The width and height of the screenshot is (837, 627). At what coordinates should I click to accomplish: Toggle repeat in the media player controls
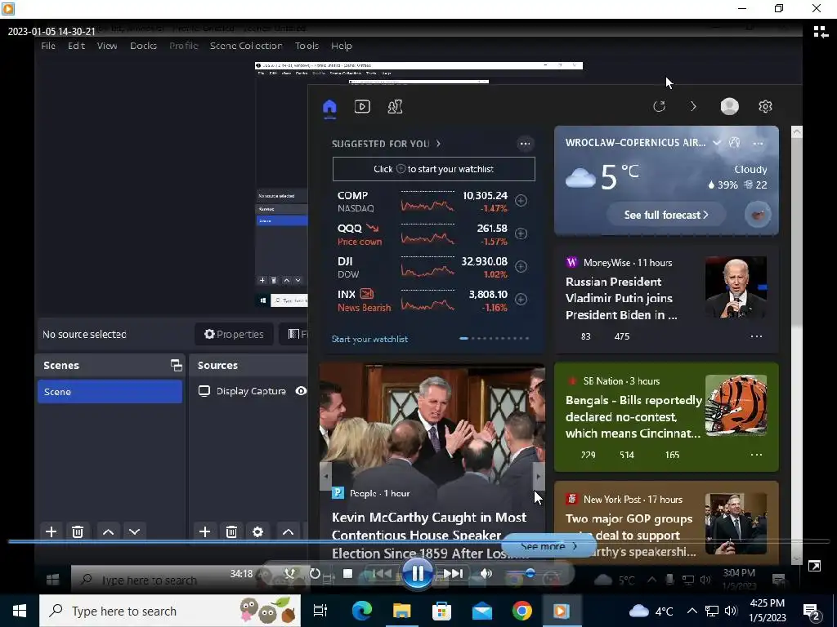coord(315,574)
